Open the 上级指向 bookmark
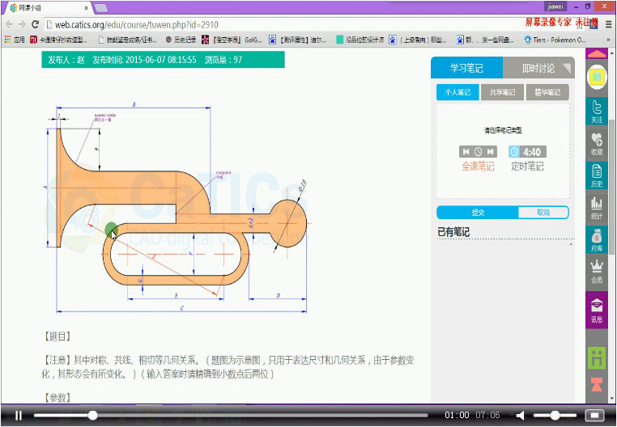The width and height of the screenshot is (617, 427). click(419, 40)
